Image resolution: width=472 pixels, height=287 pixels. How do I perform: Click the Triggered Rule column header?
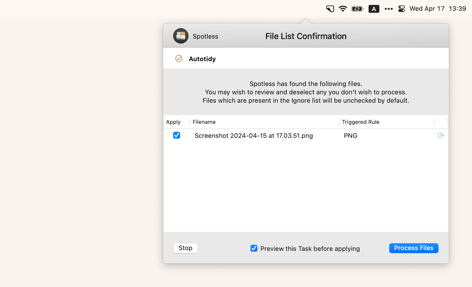360,122
